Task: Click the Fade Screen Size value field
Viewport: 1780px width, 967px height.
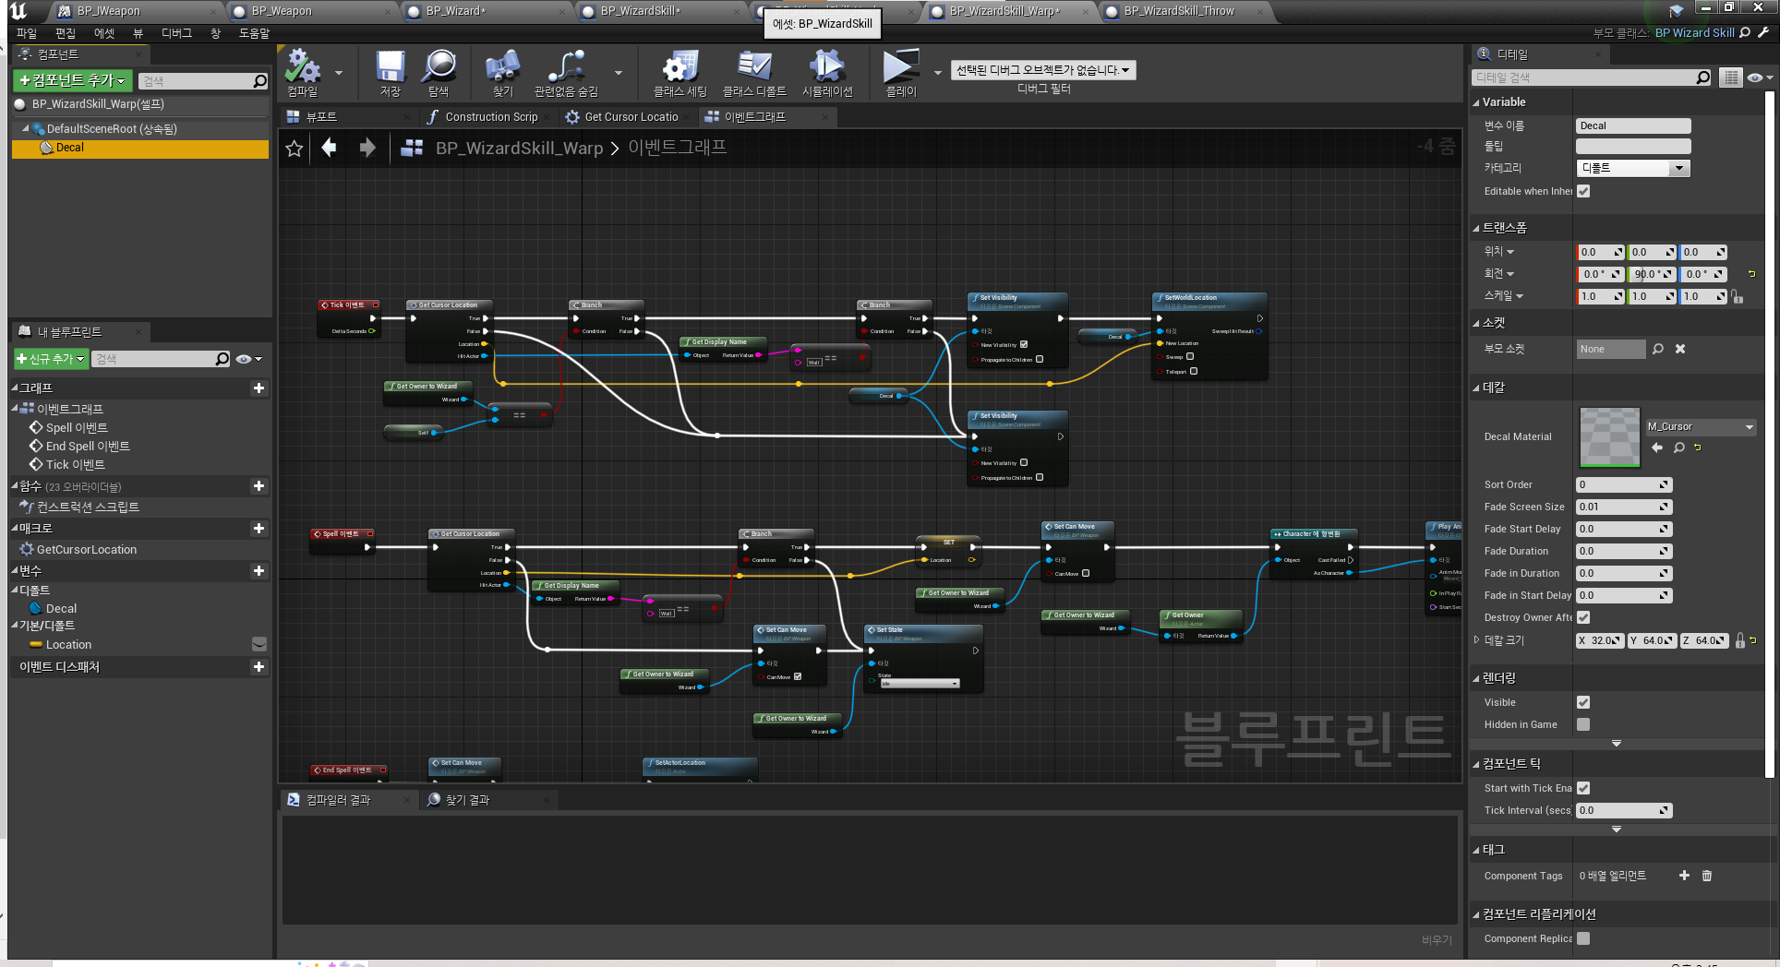Action: pyautogui.click(x=1623, y=507)
